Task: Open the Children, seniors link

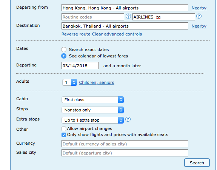Action: point(97,82)
